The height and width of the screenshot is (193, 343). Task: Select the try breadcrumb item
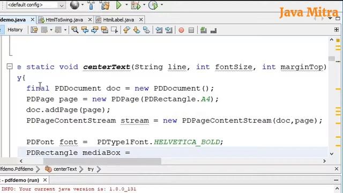(x=91, y=169)
